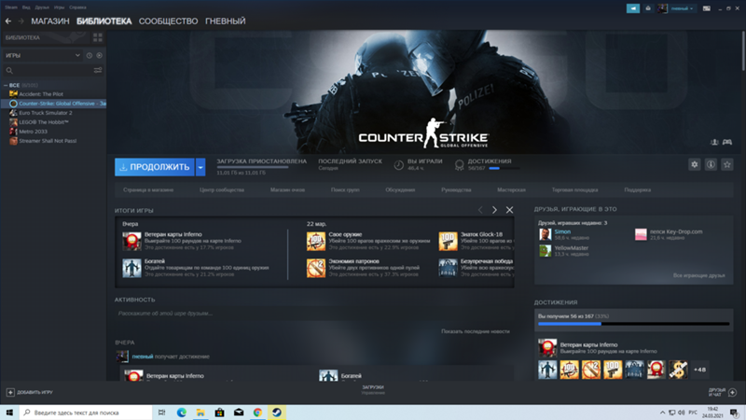Open the notifications icon in the title bar

click(647, 8)
